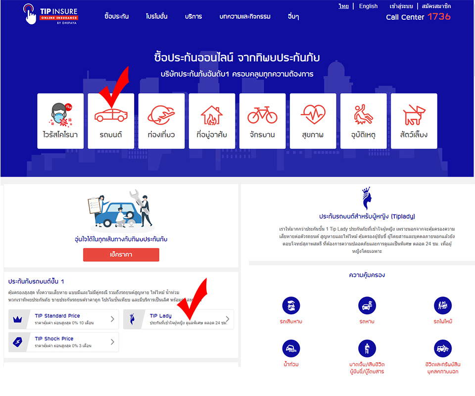Open the โปรโมชั่น menu item
The width and height of the screenshot is (475, 396).
157,16
